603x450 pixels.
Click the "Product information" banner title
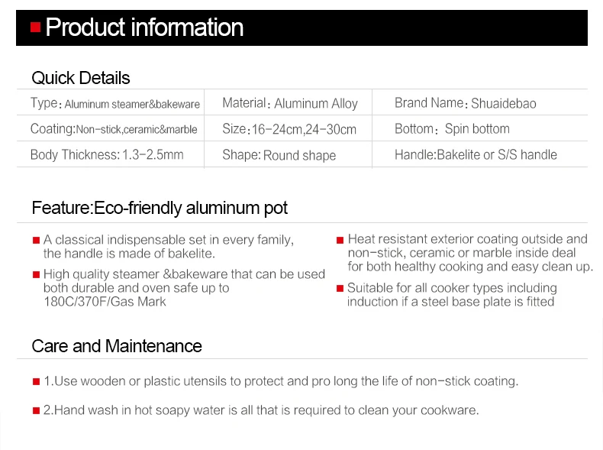tap(144, 28)
